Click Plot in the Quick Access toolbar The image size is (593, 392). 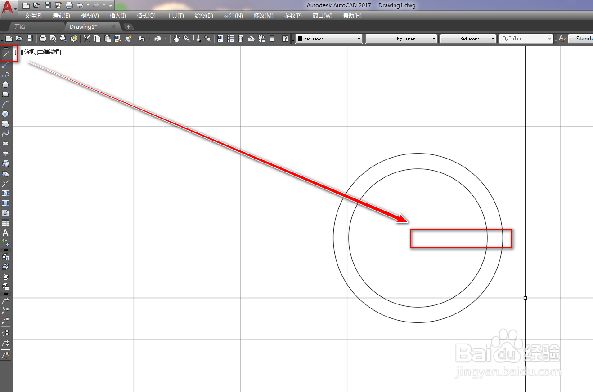click(69, 5)
